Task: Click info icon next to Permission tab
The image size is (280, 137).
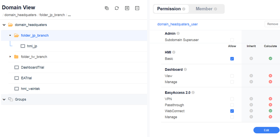Action: (x=184, y=9)
